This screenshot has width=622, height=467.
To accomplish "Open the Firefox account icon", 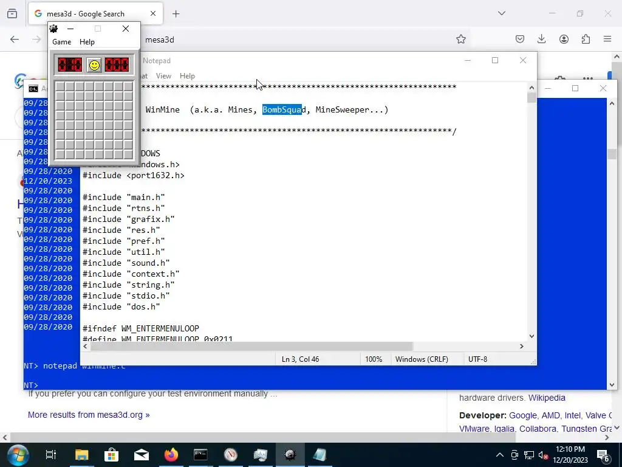I will 564,39.
